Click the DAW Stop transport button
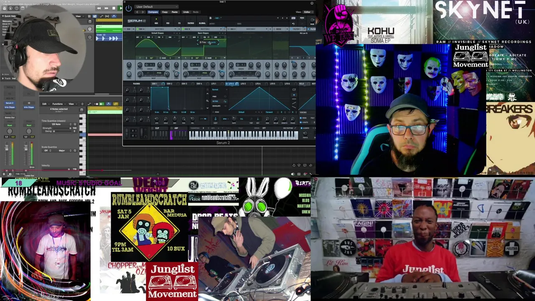The image size is (535, 301). tap(114, 8)
